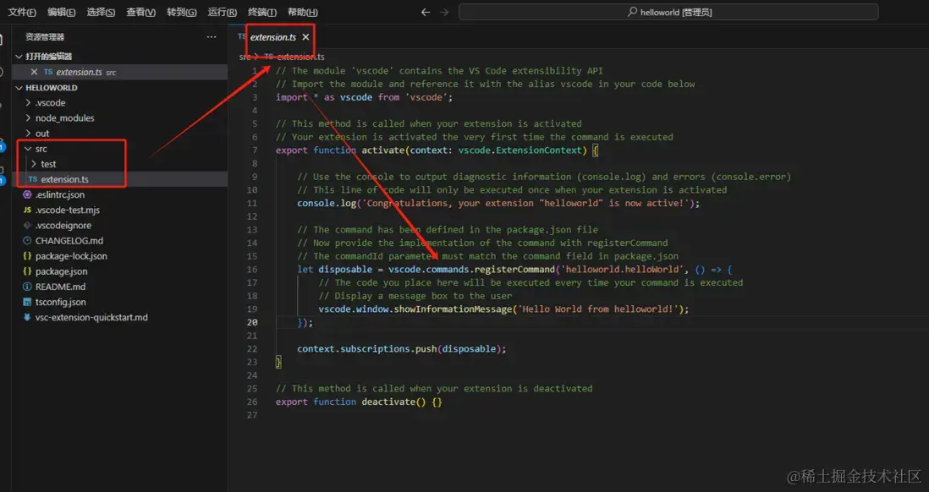
Task: Expand the out folder
Action: [x=119, y=134]
